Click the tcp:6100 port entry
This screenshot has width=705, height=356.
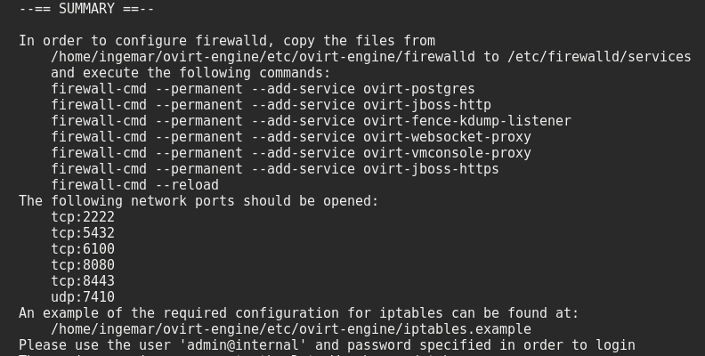click(x=83, y=249)
